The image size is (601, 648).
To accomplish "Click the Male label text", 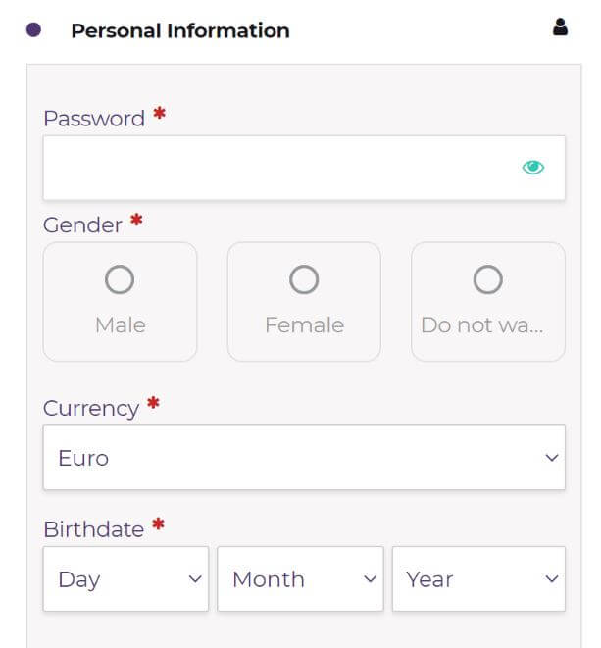I will point(120,324).
